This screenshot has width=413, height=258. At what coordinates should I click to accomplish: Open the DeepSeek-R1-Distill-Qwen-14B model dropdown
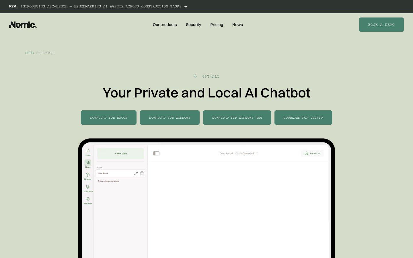[239, 153]
